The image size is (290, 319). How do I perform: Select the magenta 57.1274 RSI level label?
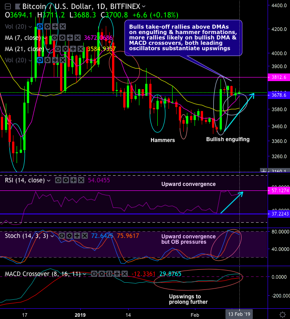(x=279, y=190)
